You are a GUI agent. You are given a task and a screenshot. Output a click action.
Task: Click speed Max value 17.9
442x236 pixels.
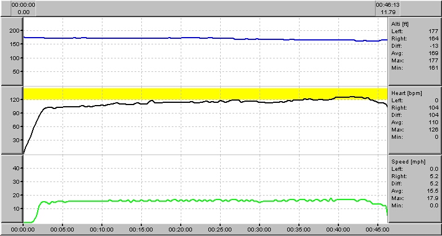point(434,198)
